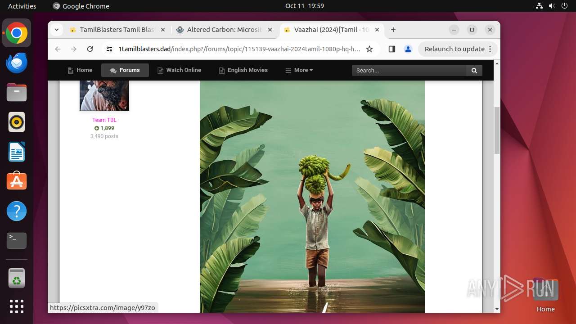
Task: Go to the site Home menu item
Action: point(80,70)
